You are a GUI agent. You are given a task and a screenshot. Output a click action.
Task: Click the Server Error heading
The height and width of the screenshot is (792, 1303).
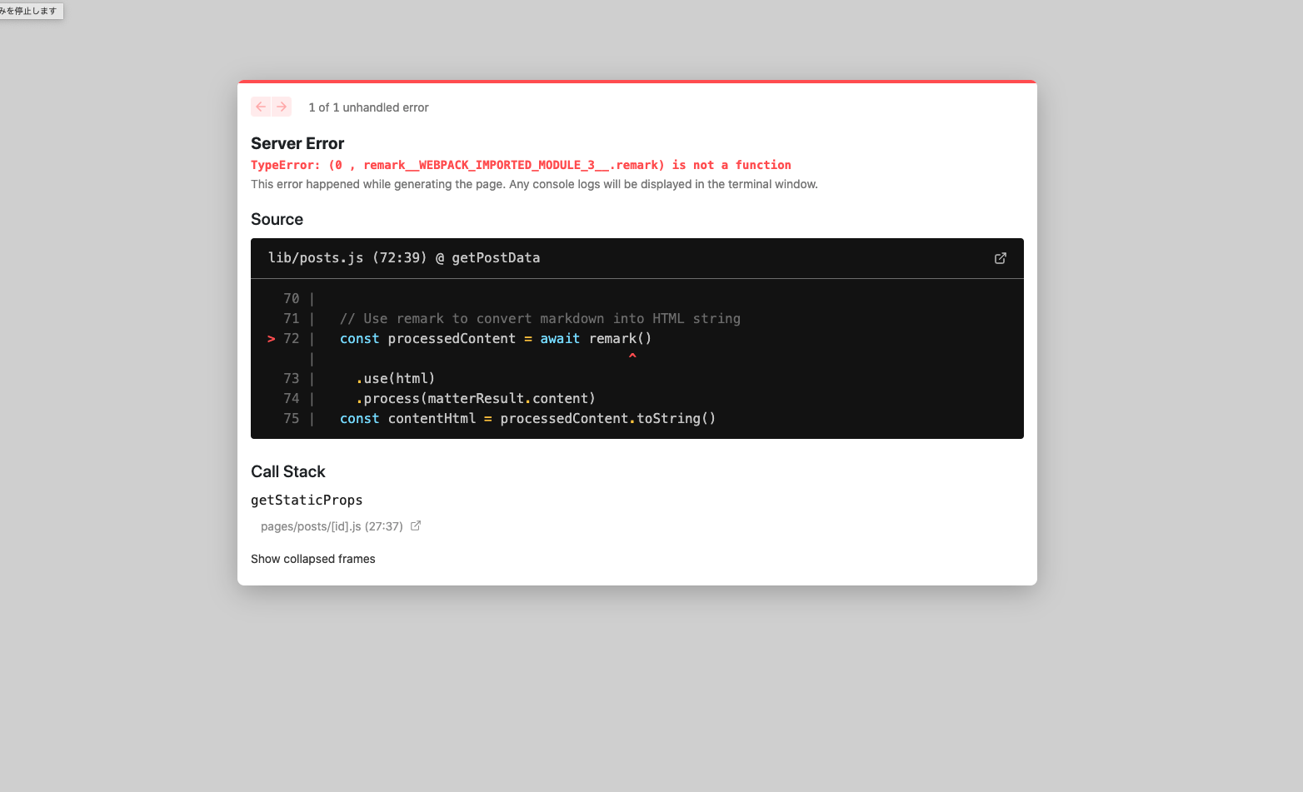click(297, 143)
